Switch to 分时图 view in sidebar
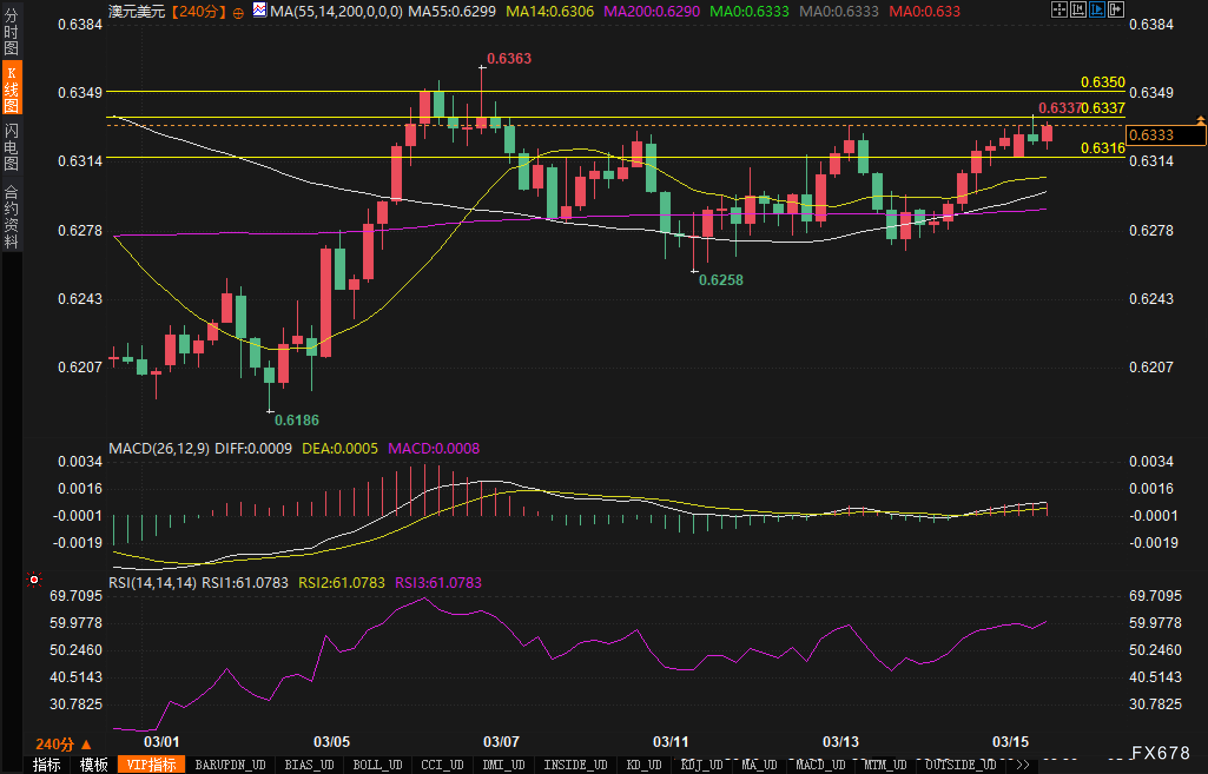The height and width of the screenshot is (774, 1208). coord(11,32)
